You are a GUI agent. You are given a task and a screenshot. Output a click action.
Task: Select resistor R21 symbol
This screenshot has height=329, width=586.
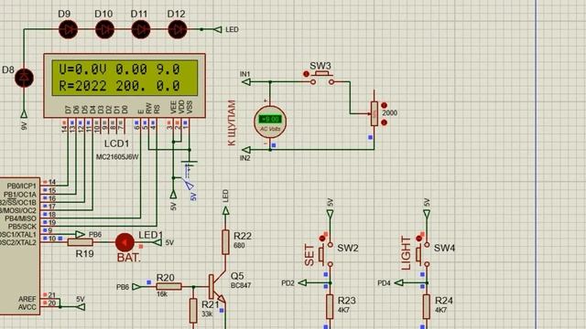pyautogui.click(x=193, y=311)
